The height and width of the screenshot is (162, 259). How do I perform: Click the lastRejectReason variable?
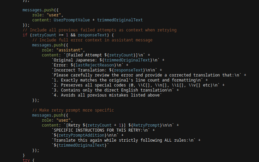click(95, 65)
